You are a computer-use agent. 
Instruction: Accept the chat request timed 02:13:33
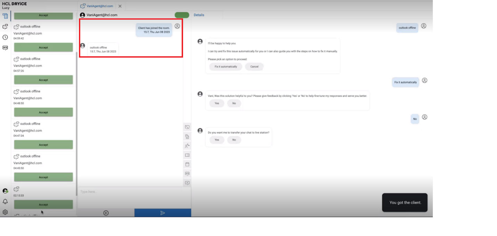[x=43, y=204]
